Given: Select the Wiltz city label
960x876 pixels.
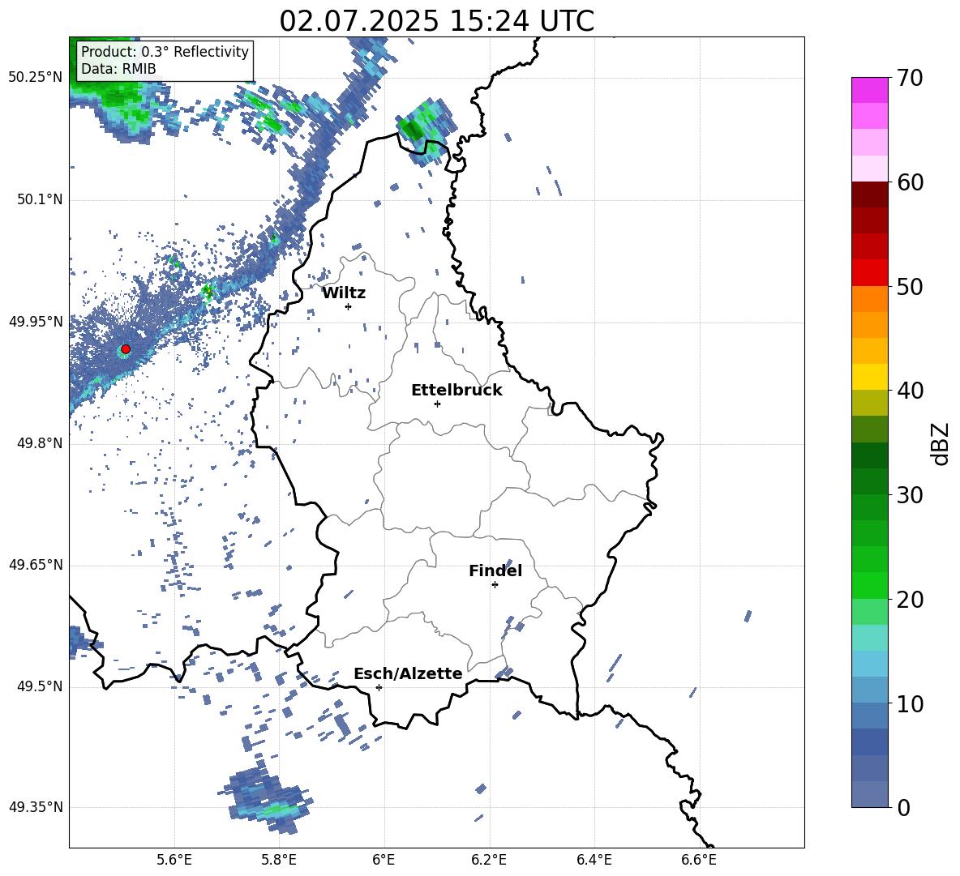Looking at the screenshot, I should 344,293.
